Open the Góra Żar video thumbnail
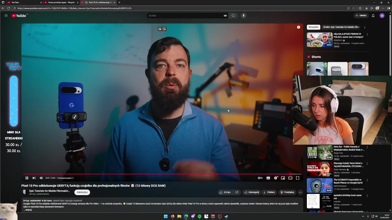Screen dimensions: 392x220 coord(319,152)
